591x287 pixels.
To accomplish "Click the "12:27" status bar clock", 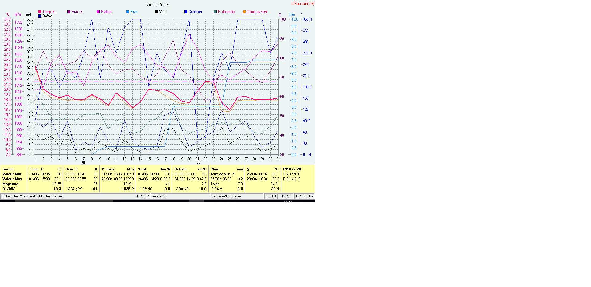I will click(x=285, y=196).
